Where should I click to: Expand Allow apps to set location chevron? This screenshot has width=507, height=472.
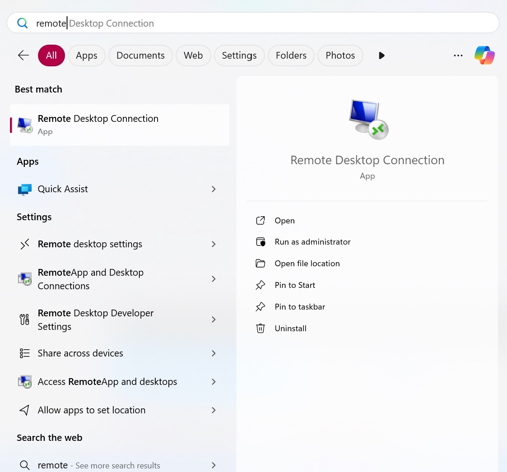(x=214, y=410)
